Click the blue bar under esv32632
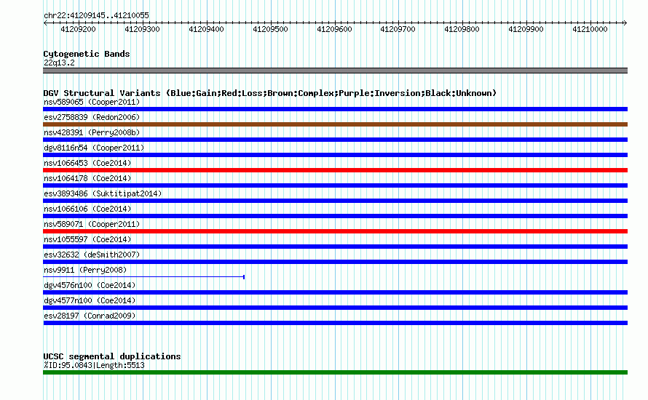Screen dimensions: 648x400 335,262
